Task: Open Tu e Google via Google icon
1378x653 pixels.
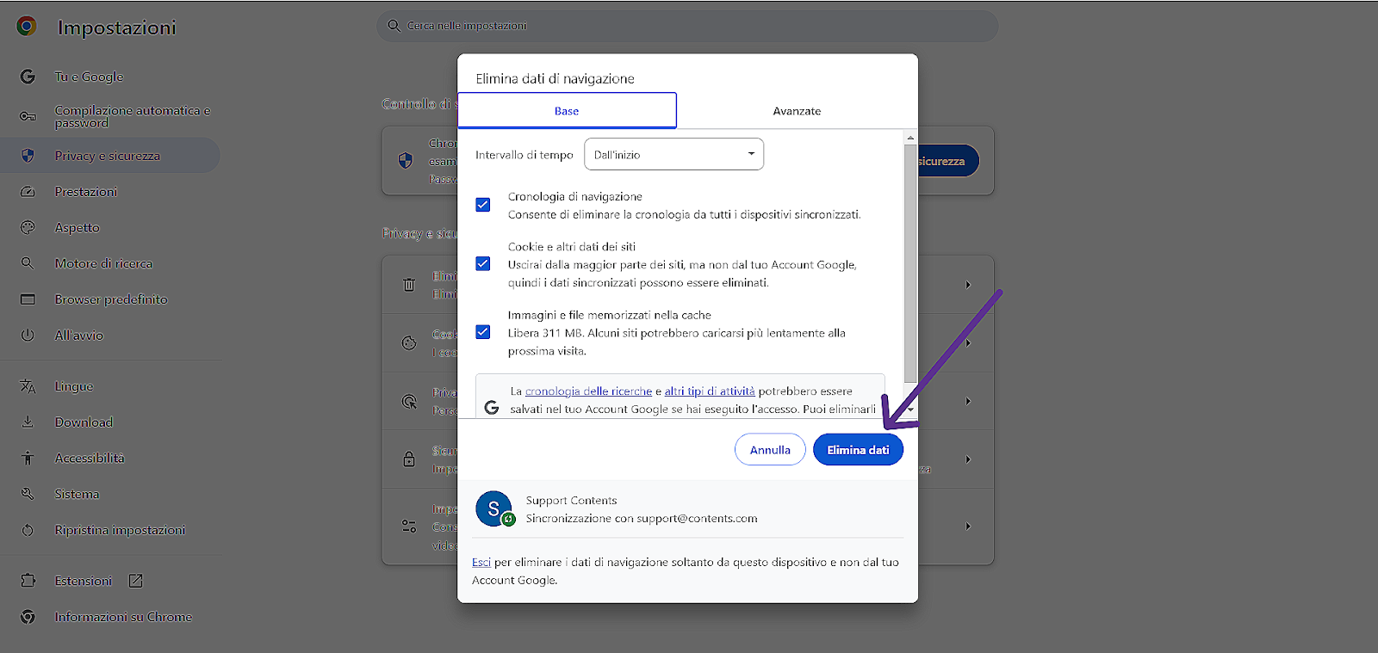Action: (28, 77)
